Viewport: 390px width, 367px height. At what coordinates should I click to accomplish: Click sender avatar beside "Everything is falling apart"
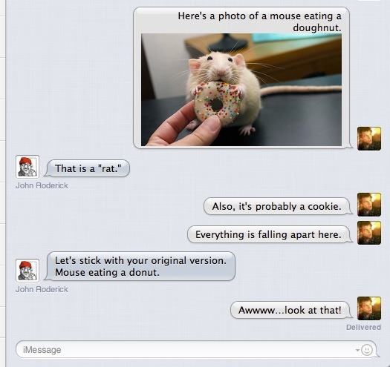(x=369, y=233)
